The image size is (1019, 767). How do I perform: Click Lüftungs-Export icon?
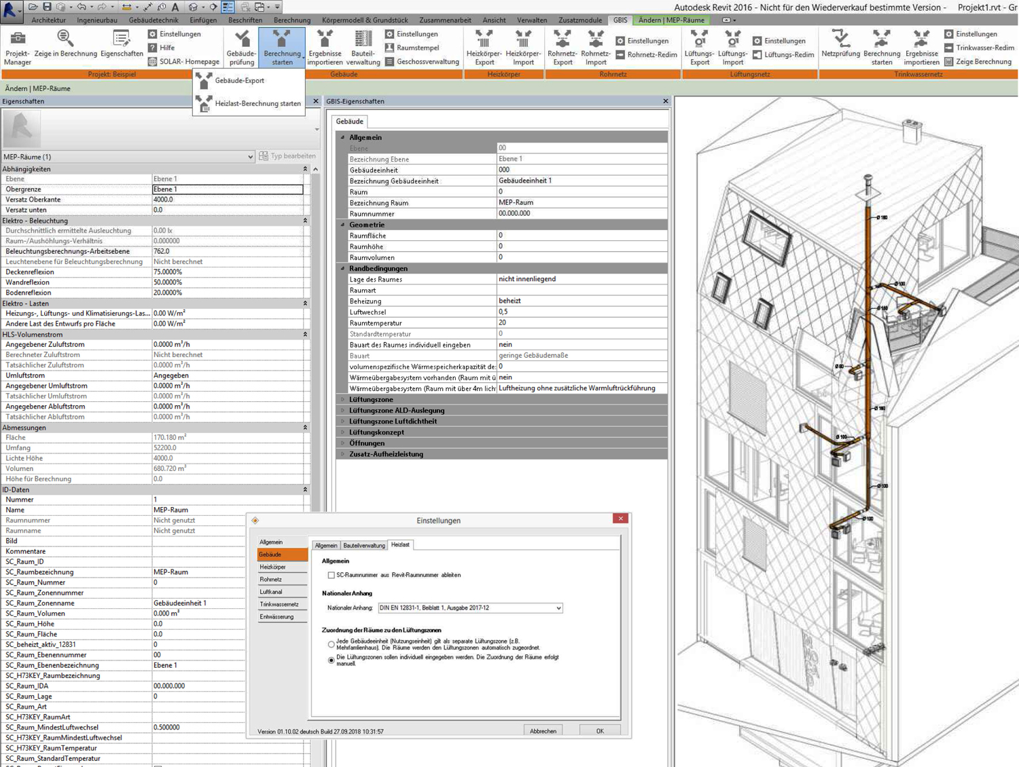(x=699, y=48)
